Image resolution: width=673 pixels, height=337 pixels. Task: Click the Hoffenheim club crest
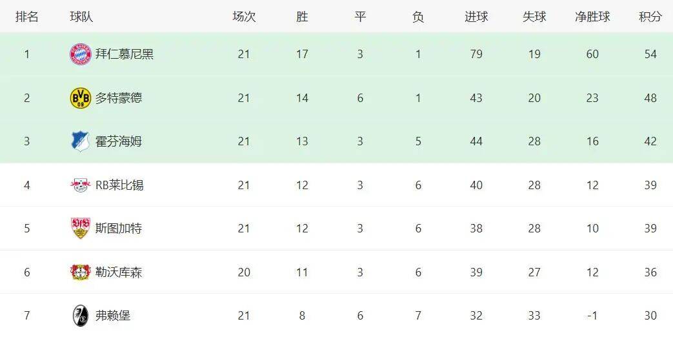(x=80, y=141)
